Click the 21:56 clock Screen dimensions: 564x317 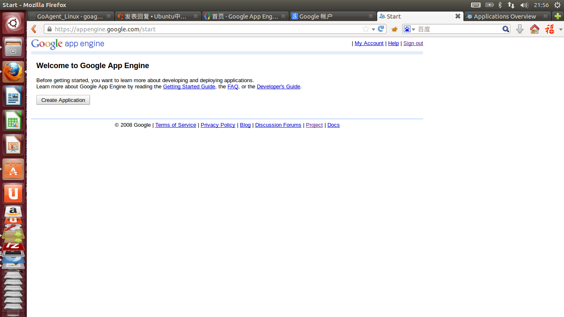541,5
